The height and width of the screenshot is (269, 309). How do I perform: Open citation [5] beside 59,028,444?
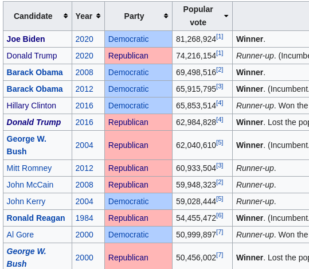220,199
